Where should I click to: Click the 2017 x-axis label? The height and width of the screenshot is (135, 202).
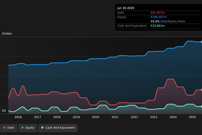click(x=37, y=117)
